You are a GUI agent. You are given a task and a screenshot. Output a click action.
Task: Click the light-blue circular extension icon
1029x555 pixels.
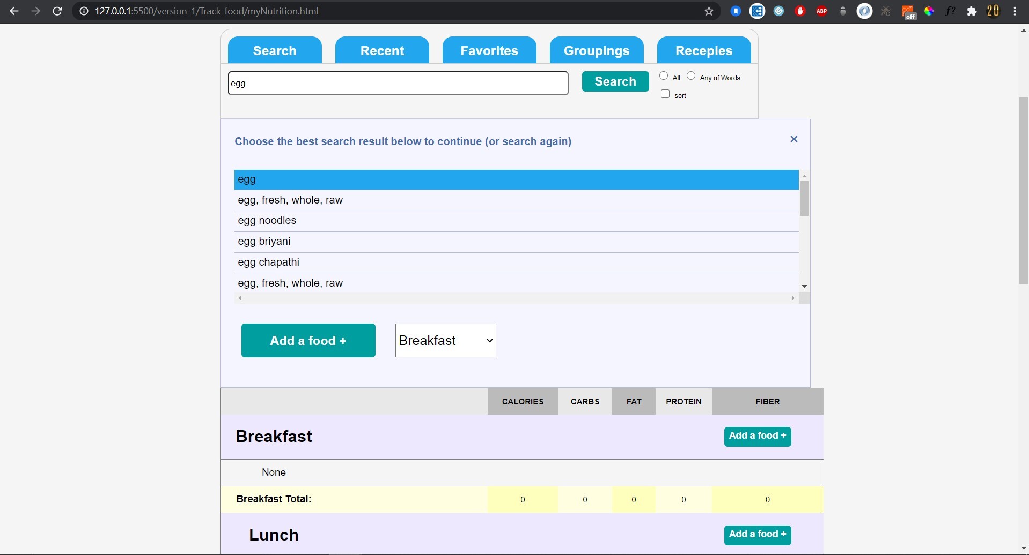[x=779, y=11]
